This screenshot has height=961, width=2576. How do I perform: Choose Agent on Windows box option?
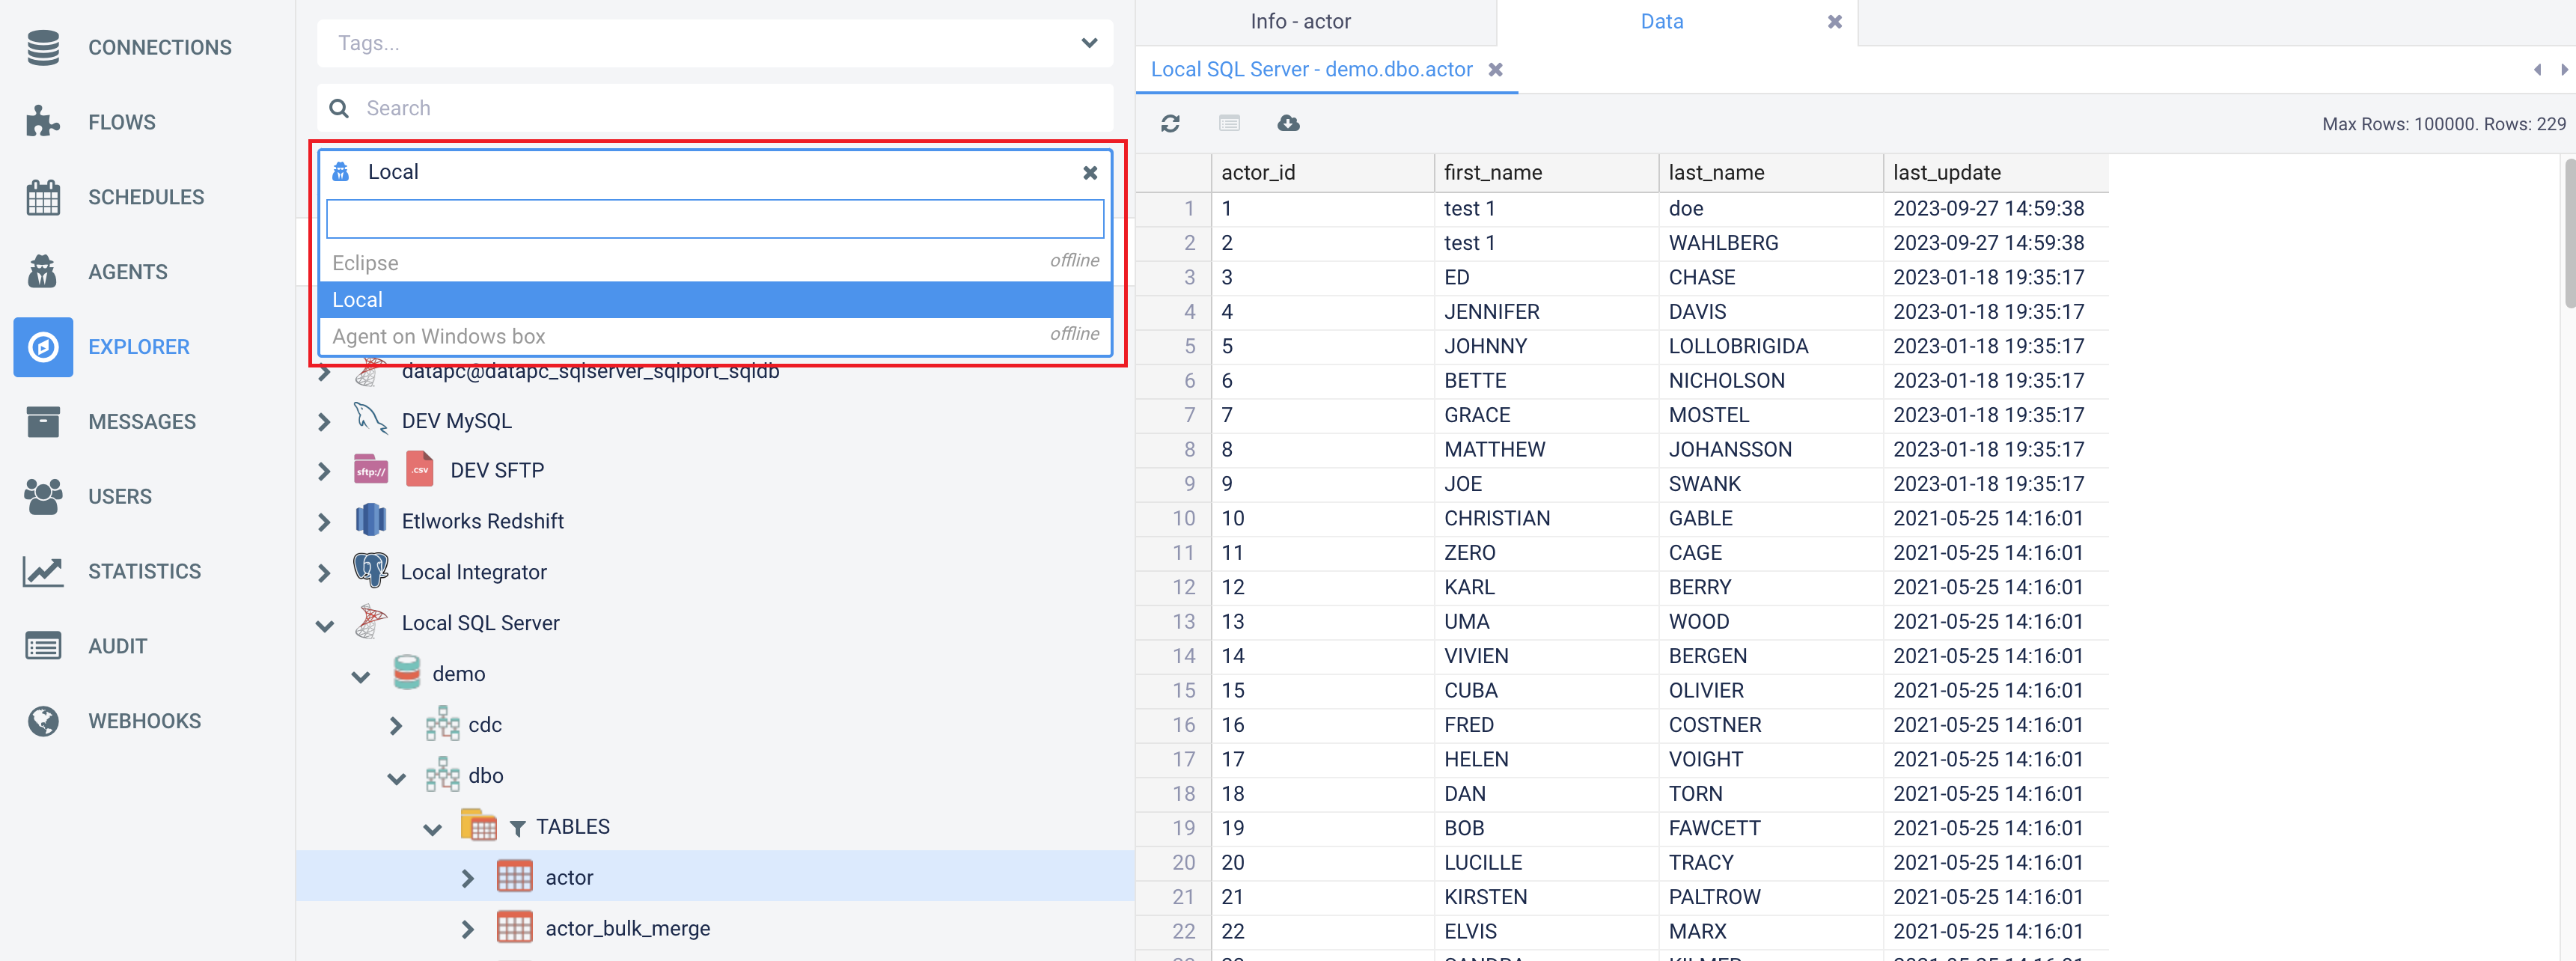coord(715,336)
